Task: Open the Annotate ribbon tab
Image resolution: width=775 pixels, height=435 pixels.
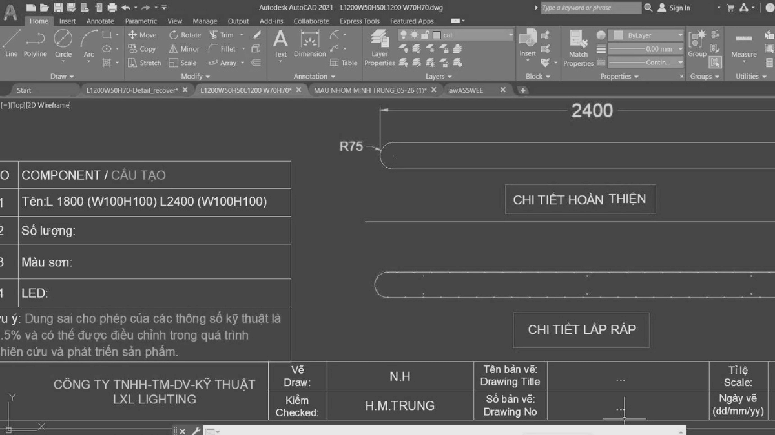Action: [x=100, y=21]
